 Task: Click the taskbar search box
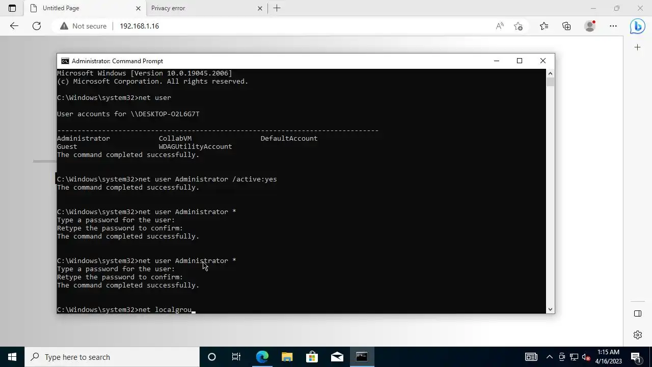click(x=112, y=357)
